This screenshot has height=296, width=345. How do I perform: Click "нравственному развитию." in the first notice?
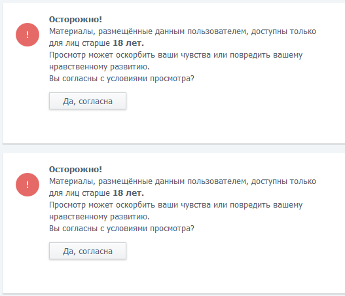(100, 67)
